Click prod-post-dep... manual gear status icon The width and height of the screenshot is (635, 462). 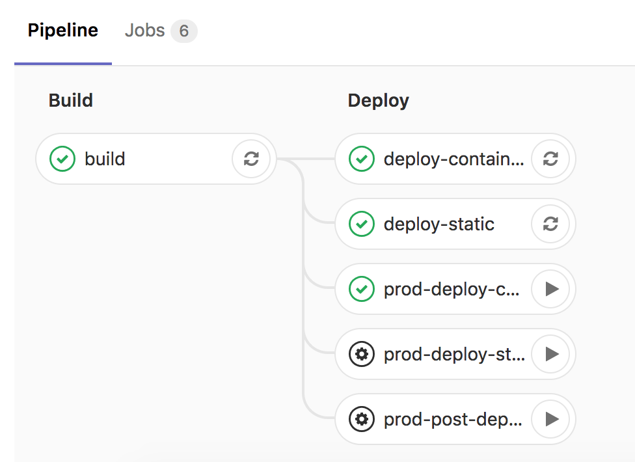click(x=362, y=419)
